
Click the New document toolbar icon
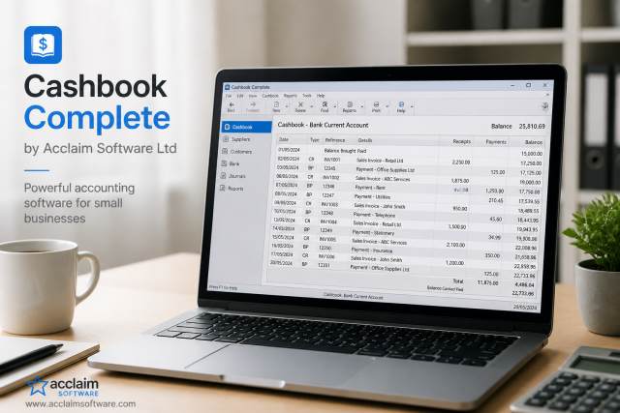(x=276, y=104)
